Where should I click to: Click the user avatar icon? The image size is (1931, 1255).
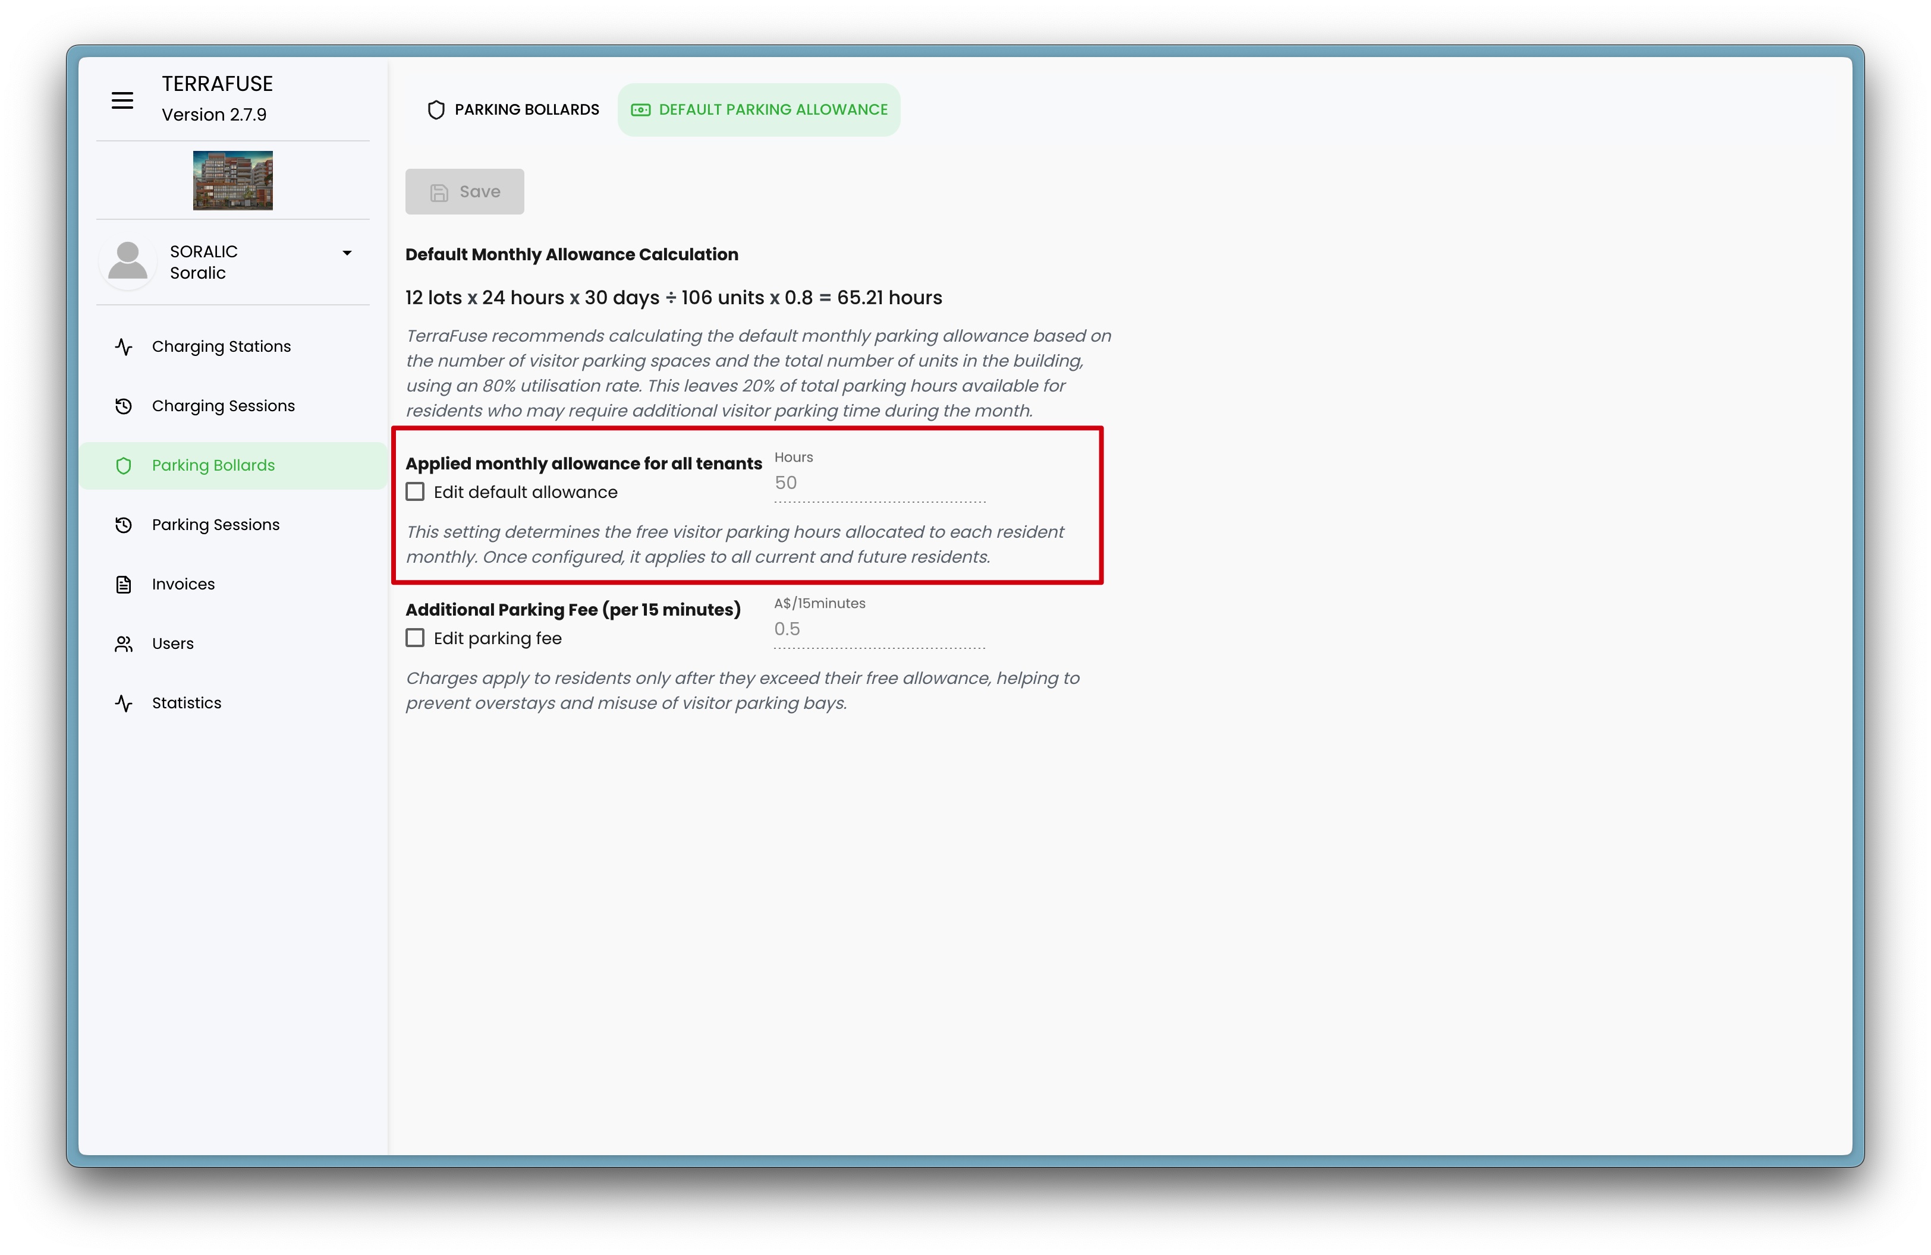click(128, 262)
